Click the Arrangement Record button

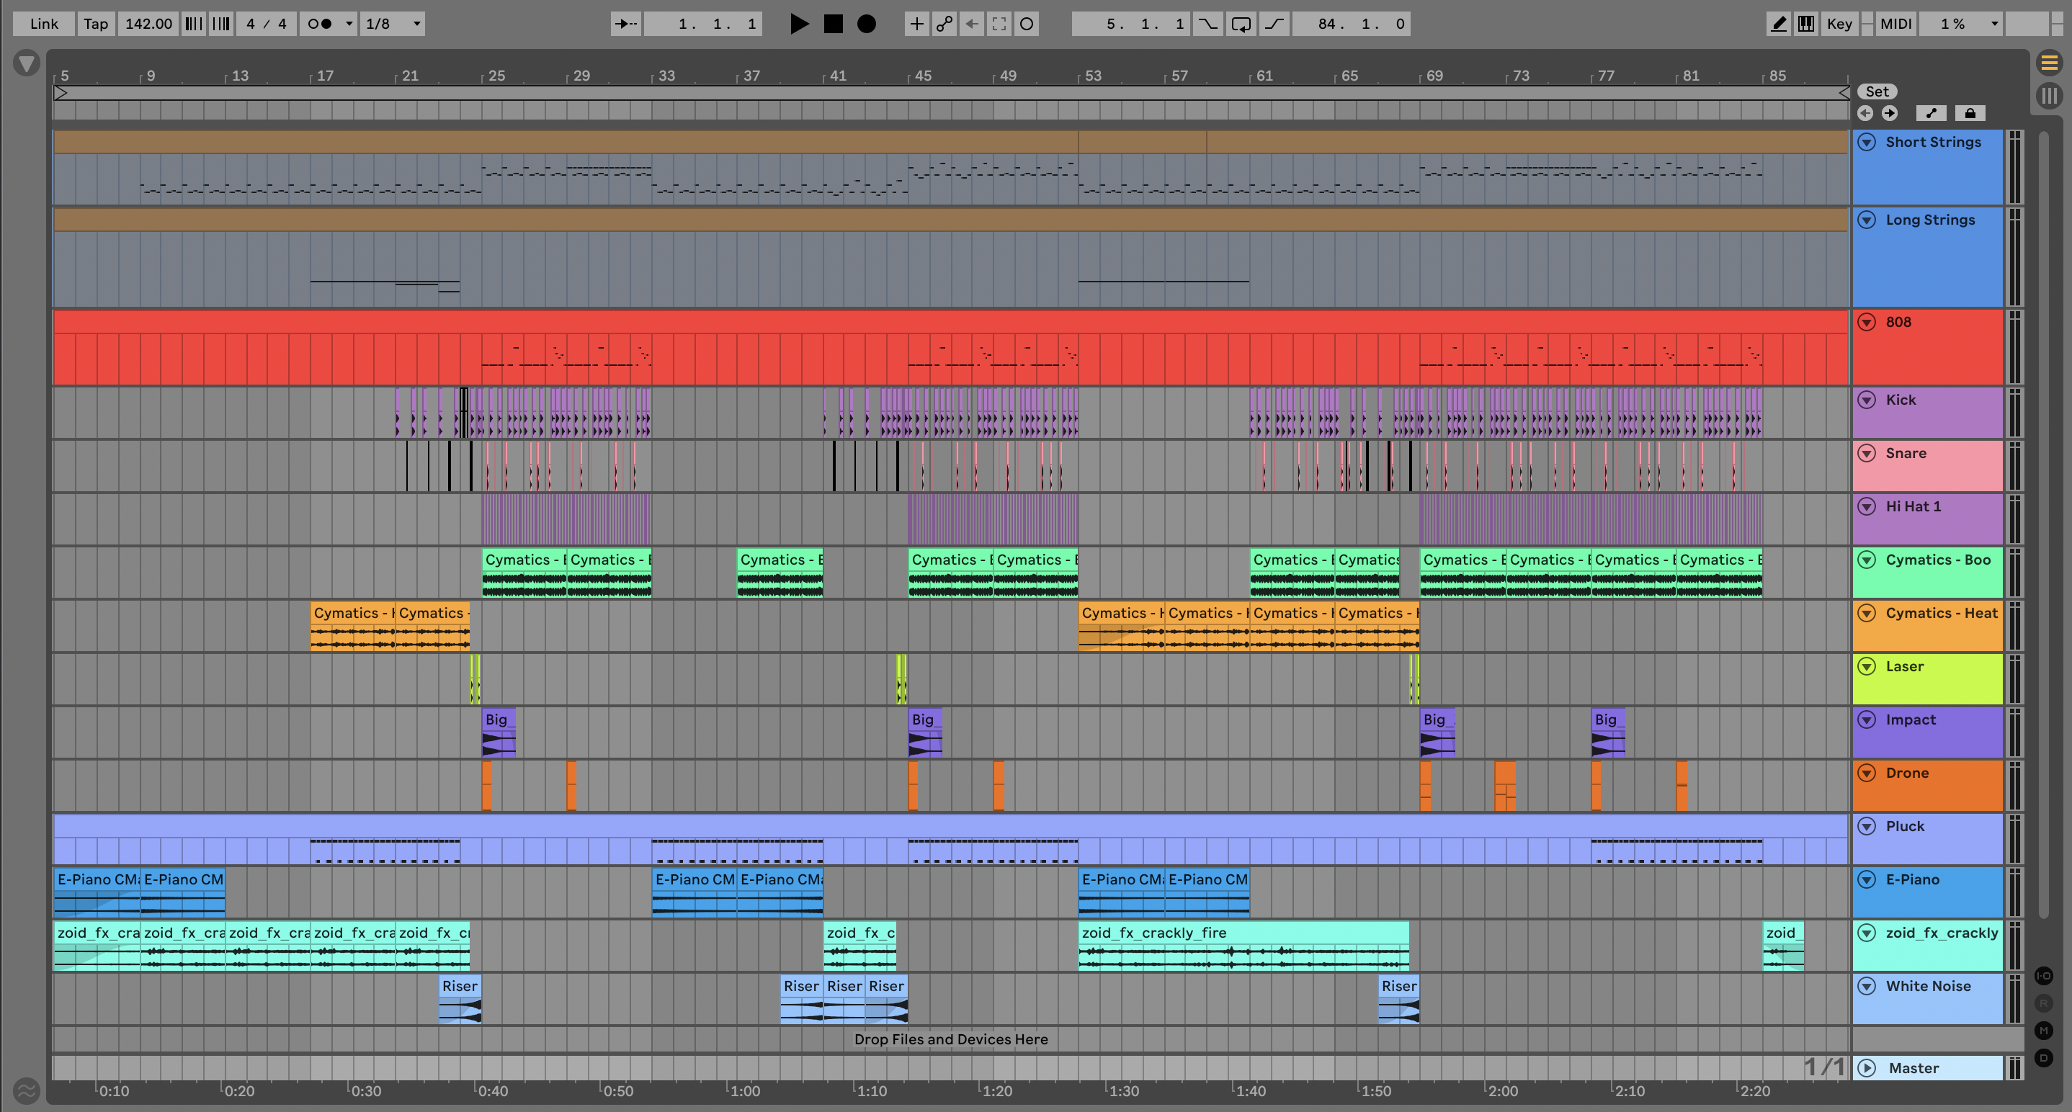click(x=866, y=24)
